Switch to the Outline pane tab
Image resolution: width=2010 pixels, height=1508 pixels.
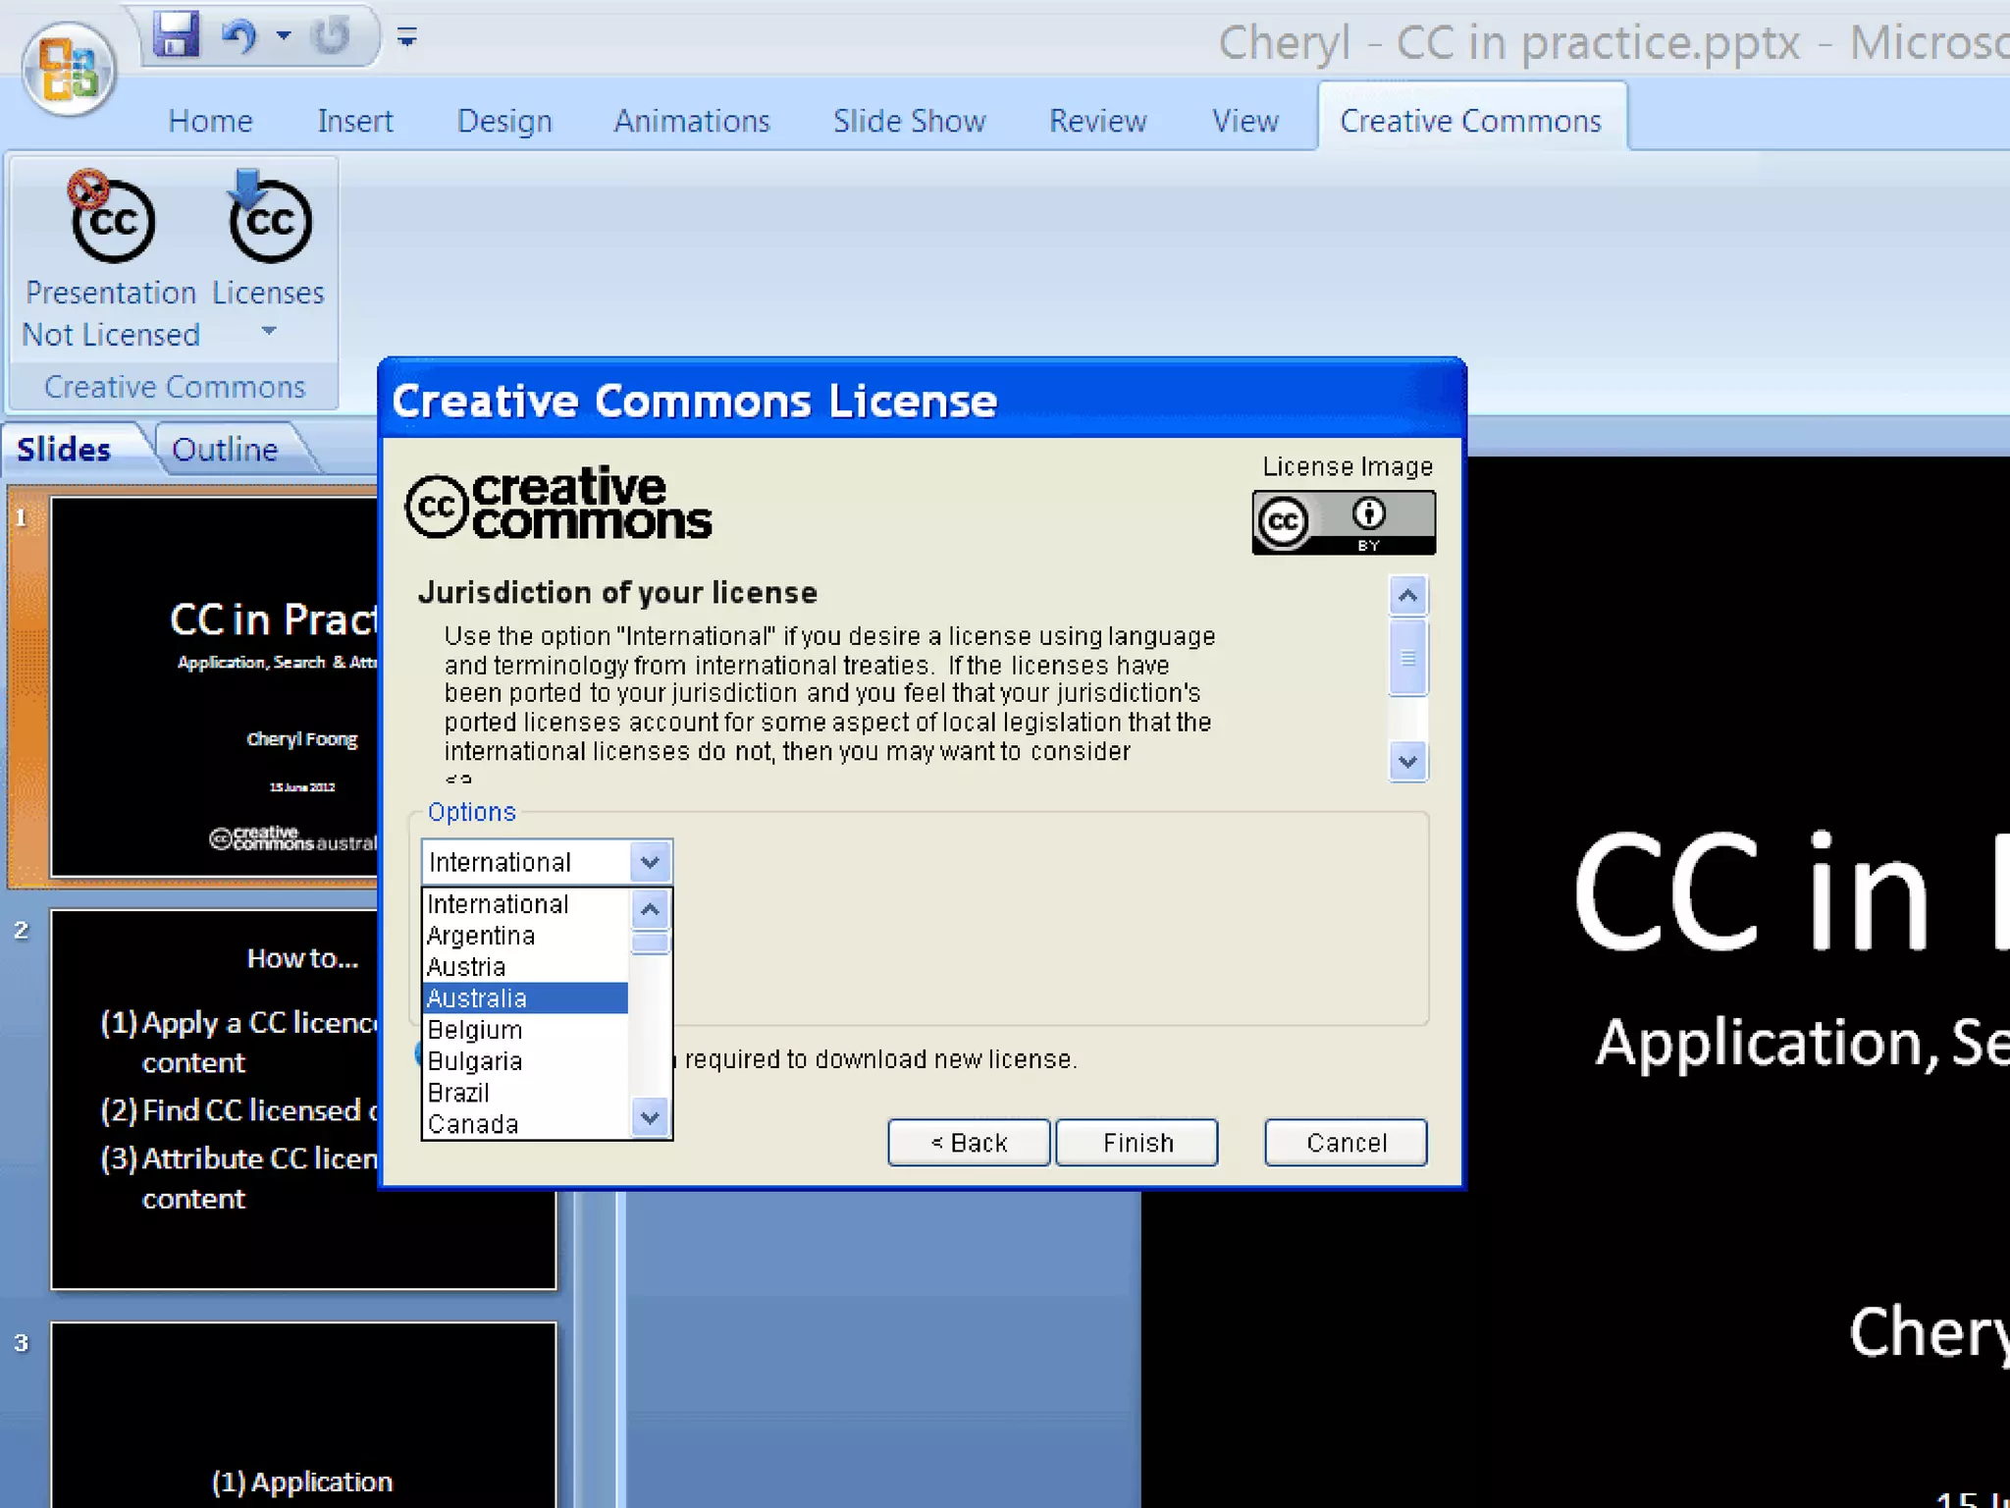pos(225,450)
